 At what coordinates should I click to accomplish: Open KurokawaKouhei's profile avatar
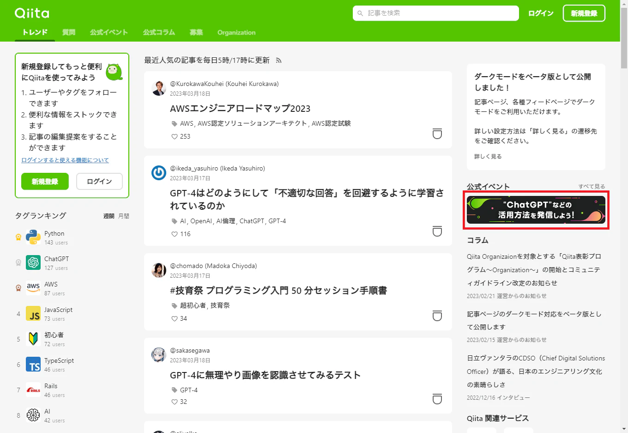[159, 88]
